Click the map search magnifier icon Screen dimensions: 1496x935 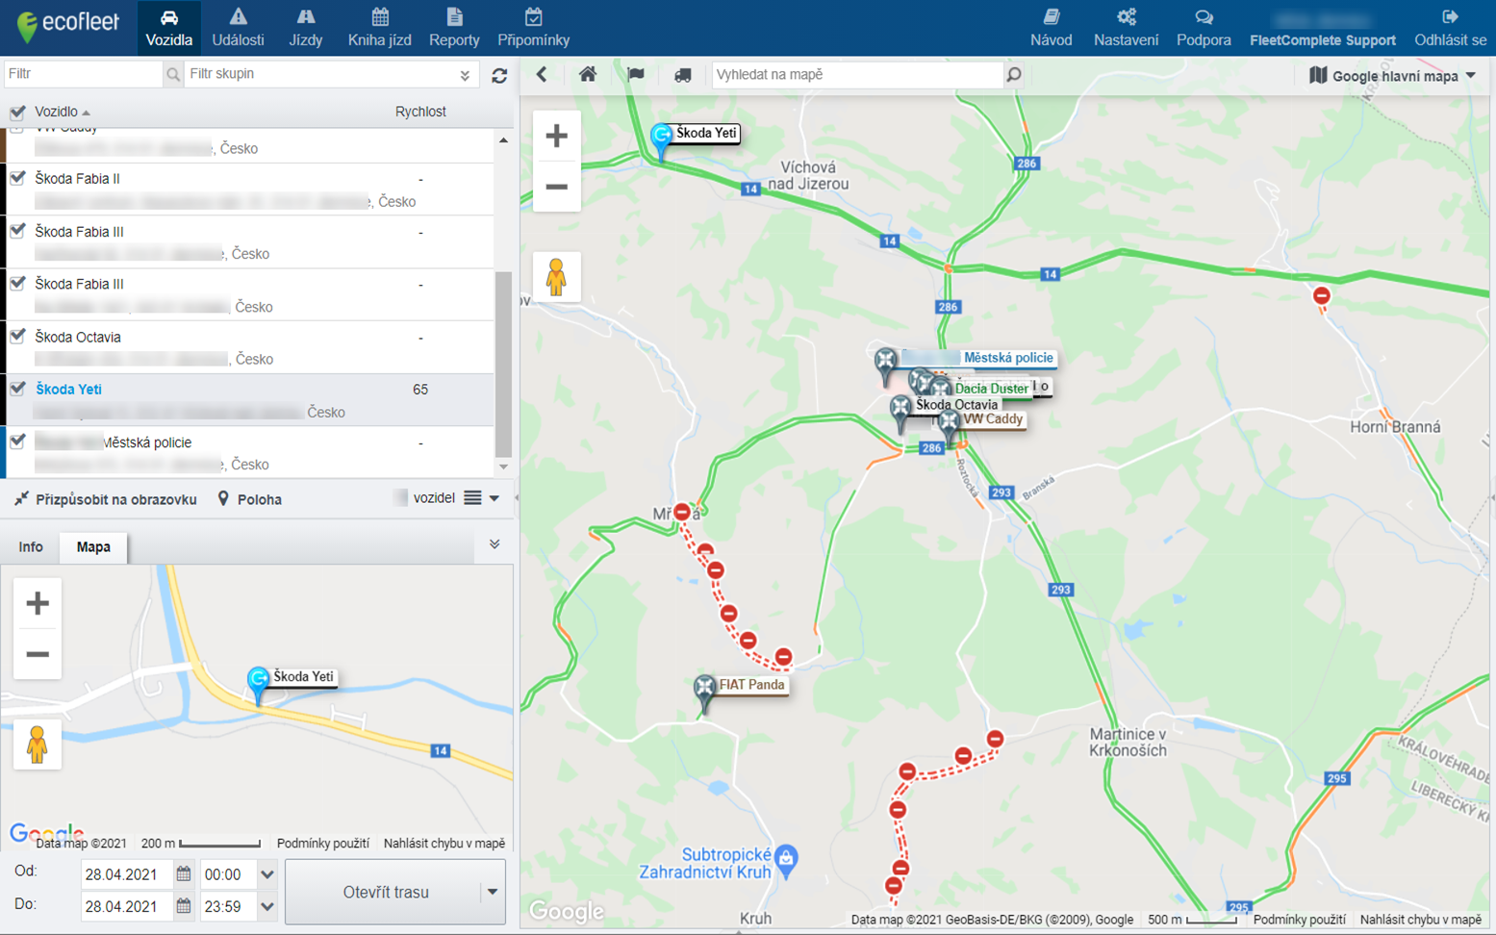[1014, 74]
